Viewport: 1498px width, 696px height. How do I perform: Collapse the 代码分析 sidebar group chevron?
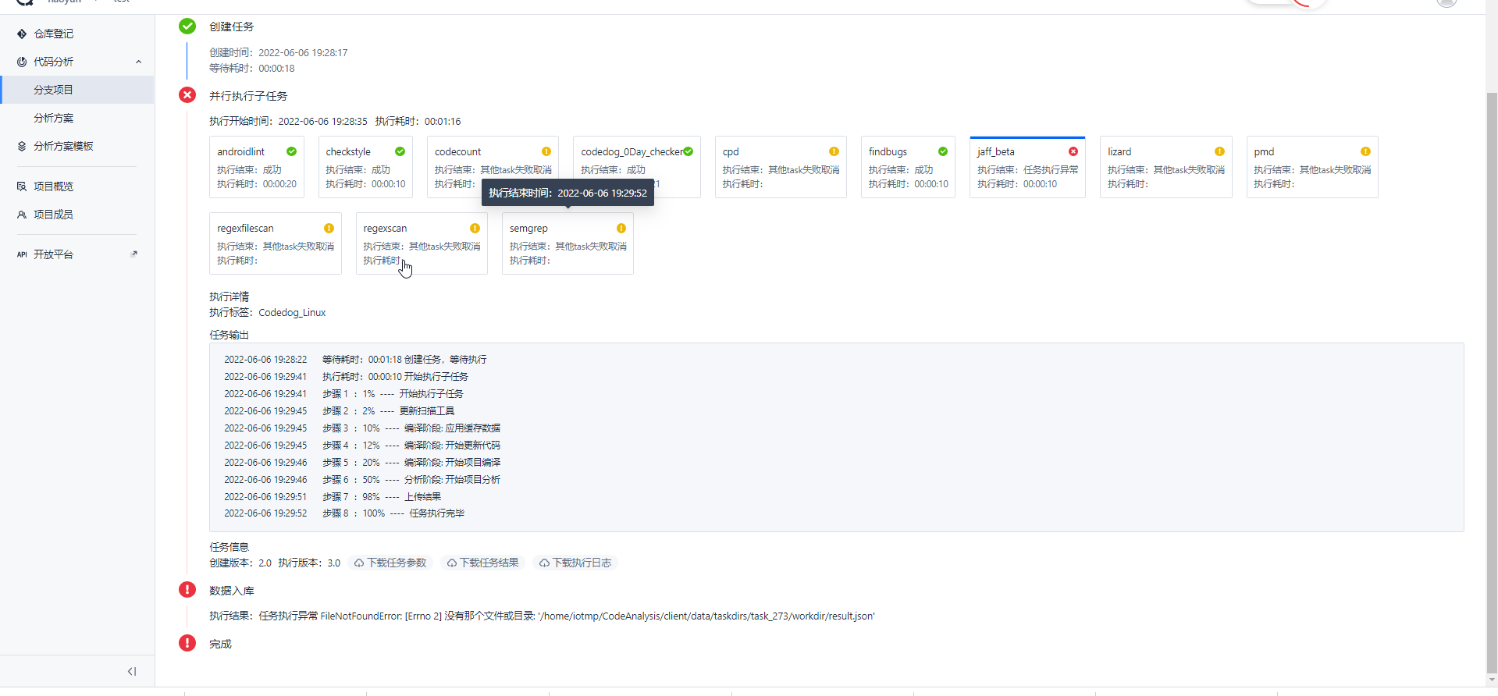tap(139, 62)
